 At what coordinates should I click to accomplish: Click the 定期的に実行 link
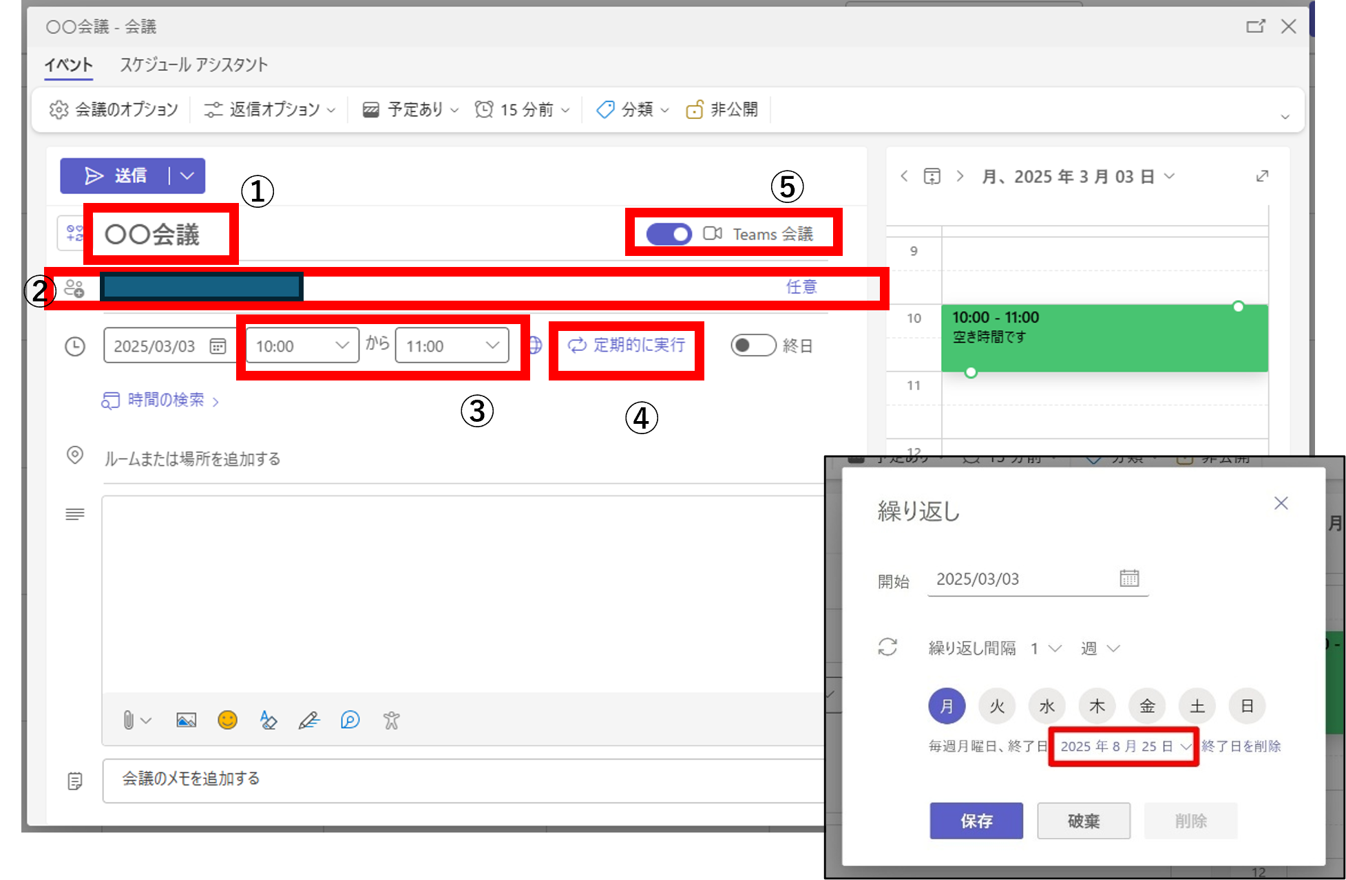pyautogui.click(x=627, y=345)
